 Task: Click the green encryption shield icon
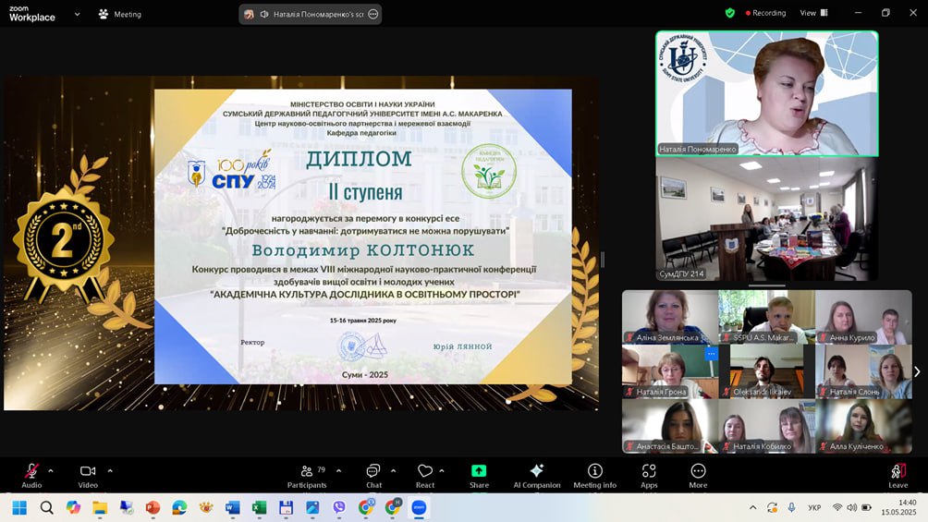point(730,13)
